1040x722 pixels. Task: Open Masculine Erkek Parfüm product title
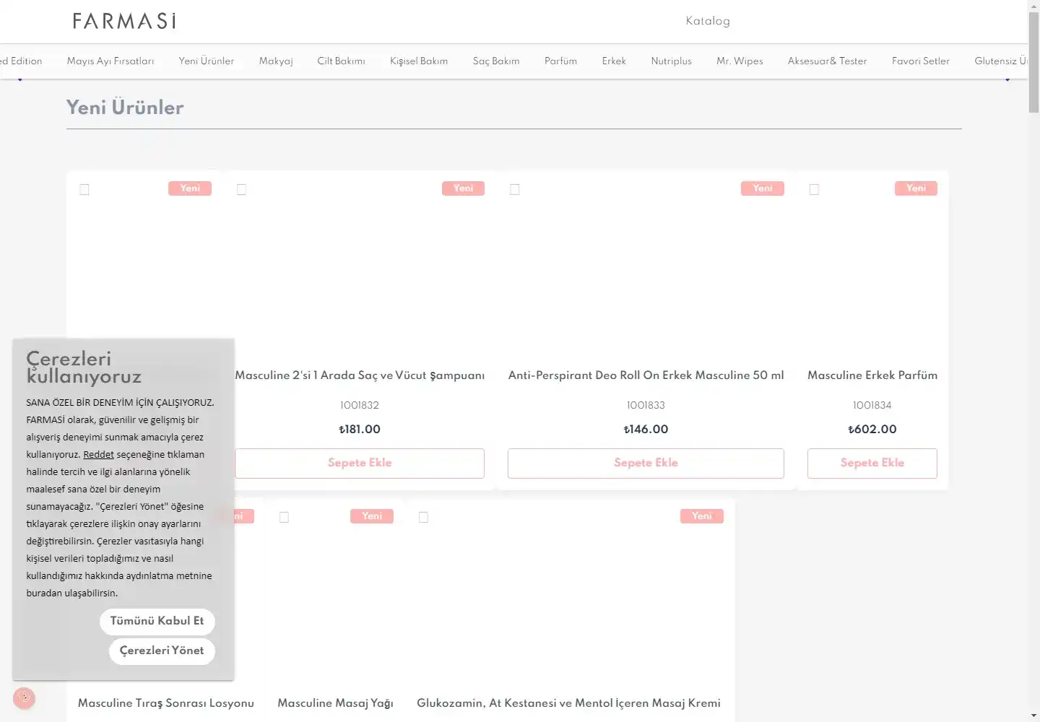tap(872, 375)
